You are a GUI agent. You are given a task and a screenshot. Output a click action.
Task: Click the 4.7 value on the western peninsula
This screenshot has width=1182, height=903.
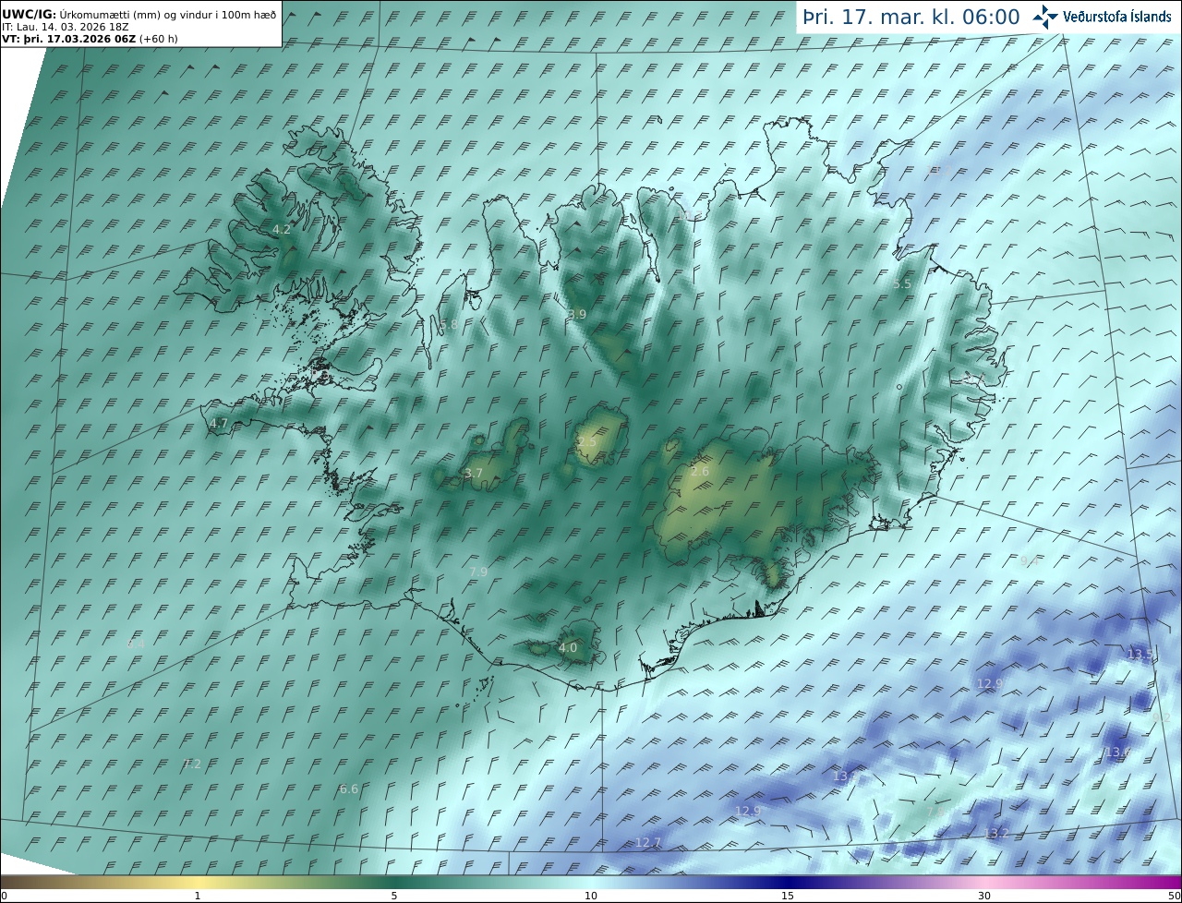(x=219, y=423)
